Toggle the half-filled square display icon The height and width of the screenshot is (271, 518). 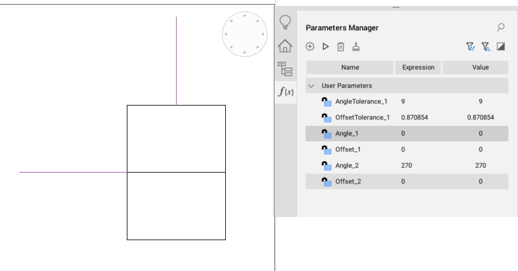[x=501, y=46]
